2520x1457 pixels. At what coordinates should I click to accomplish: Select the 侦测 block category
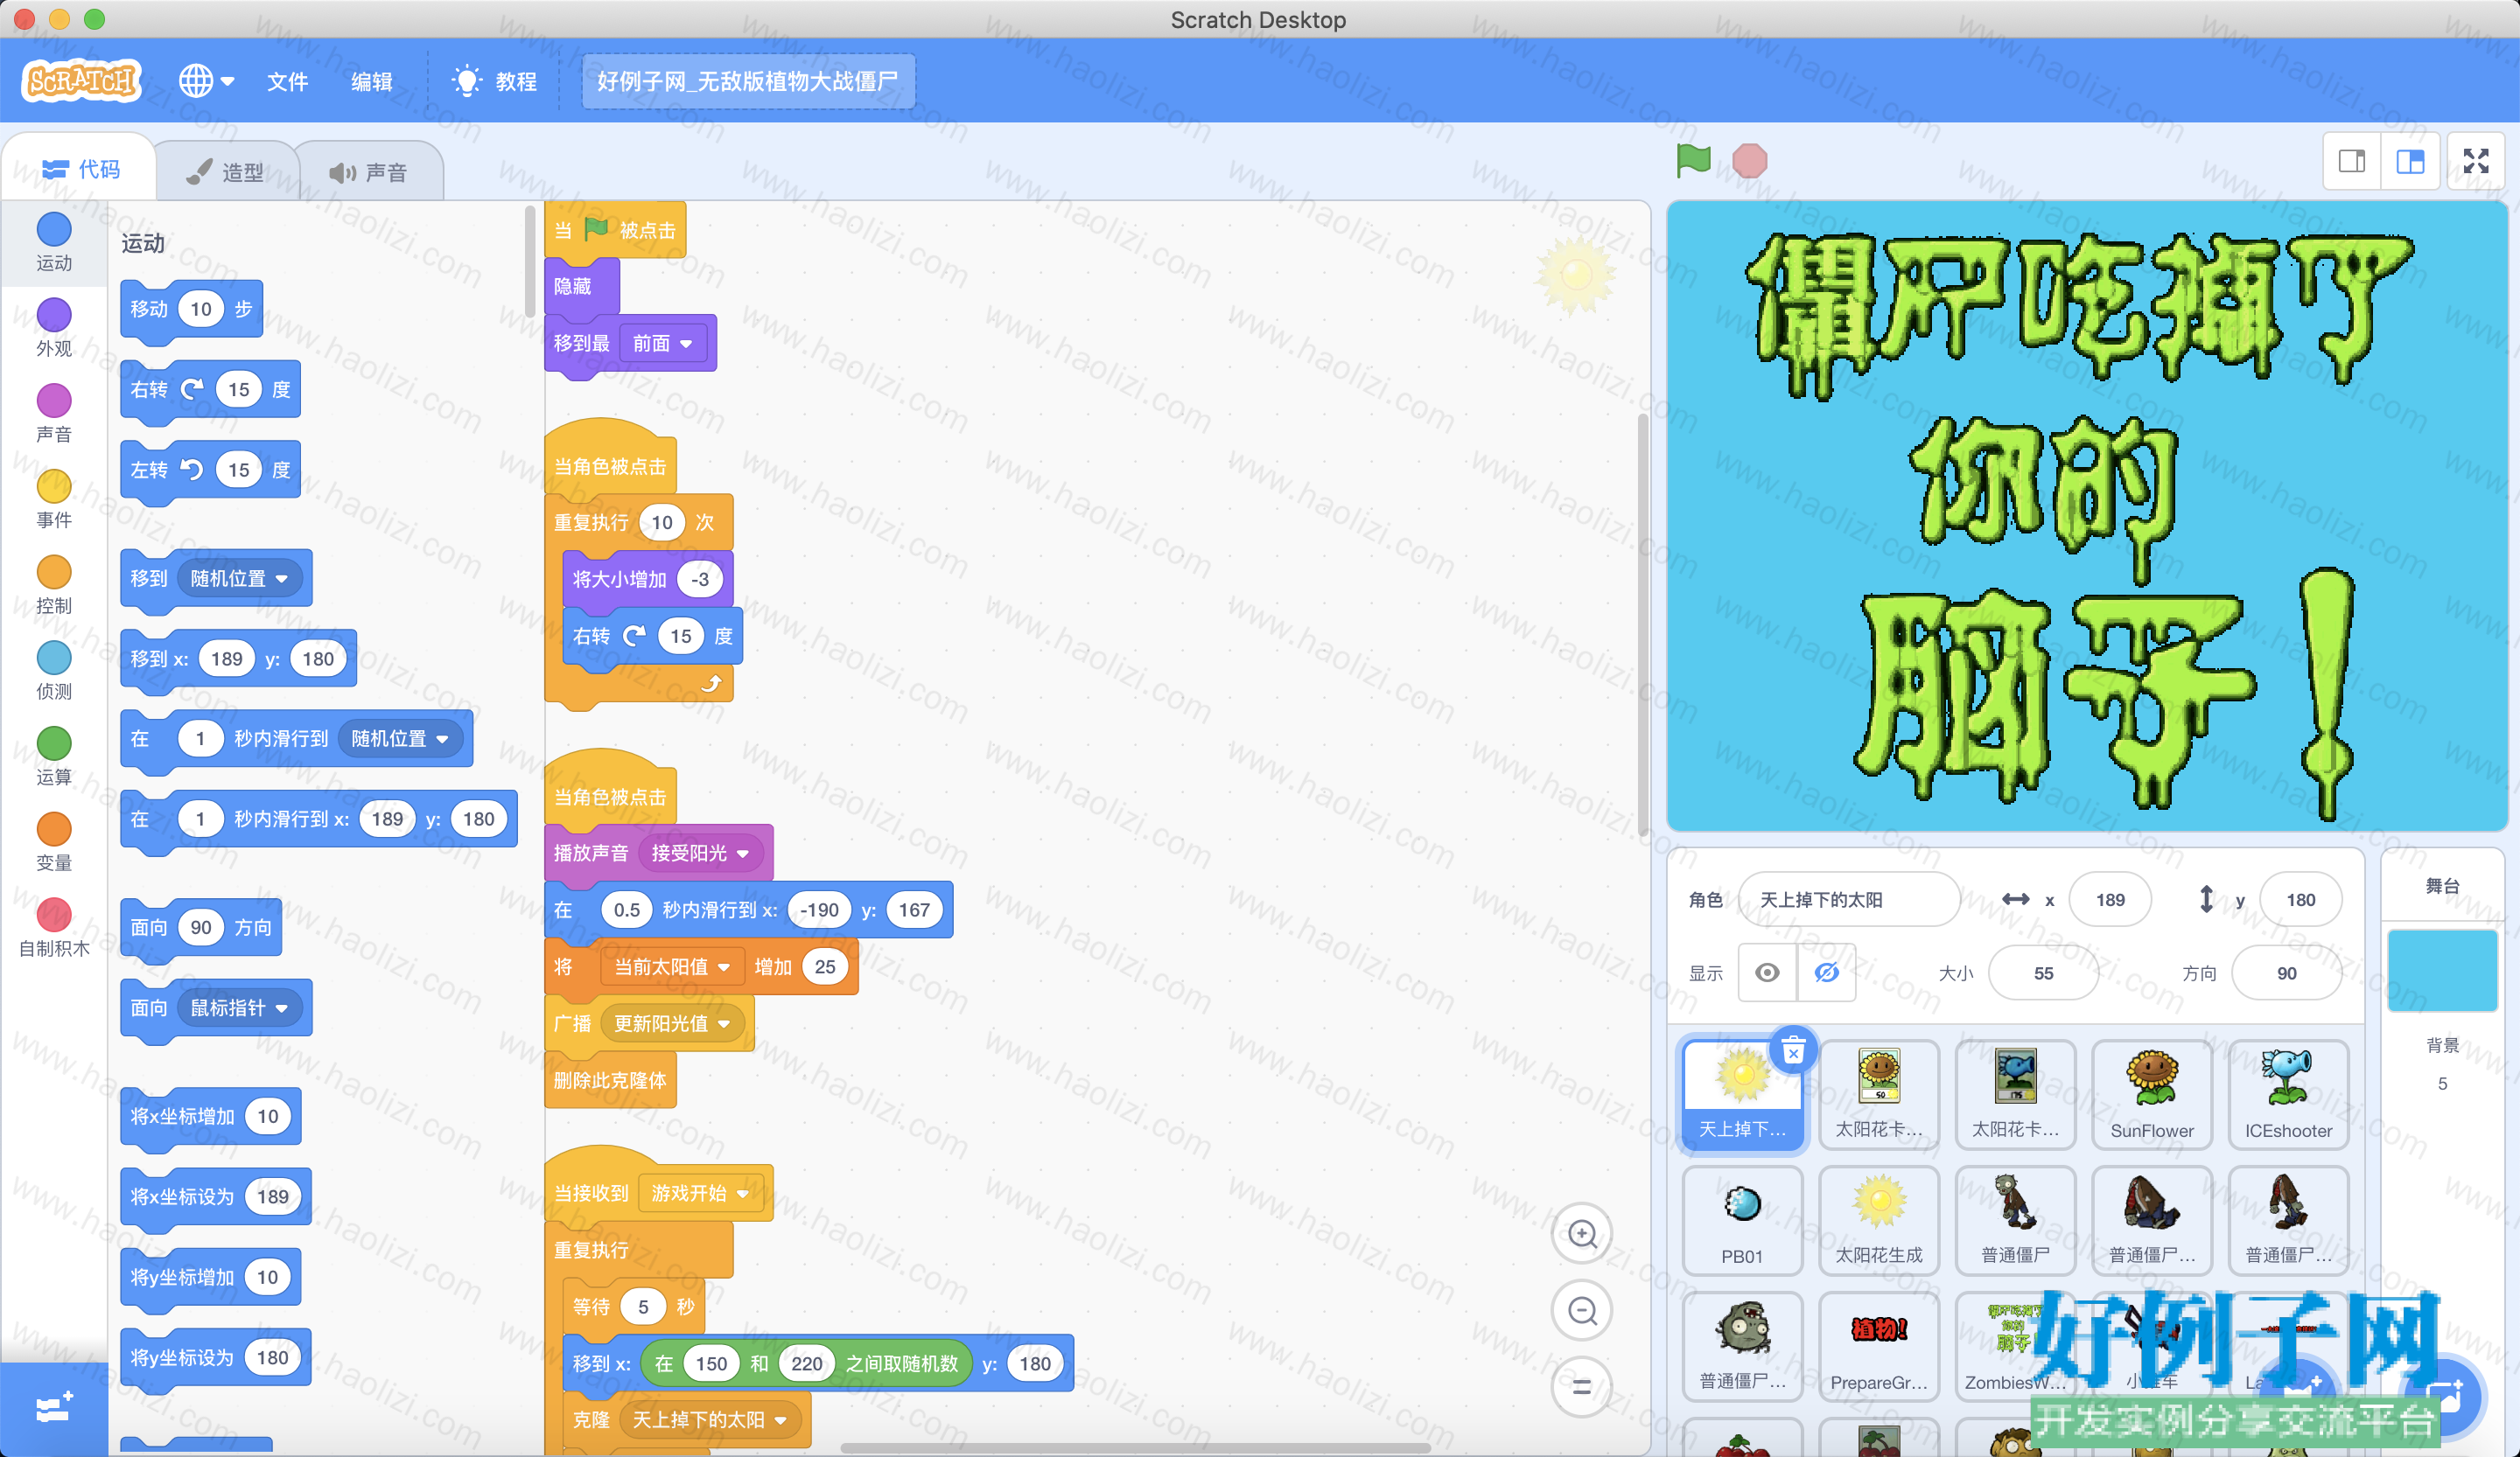(54, 672)
